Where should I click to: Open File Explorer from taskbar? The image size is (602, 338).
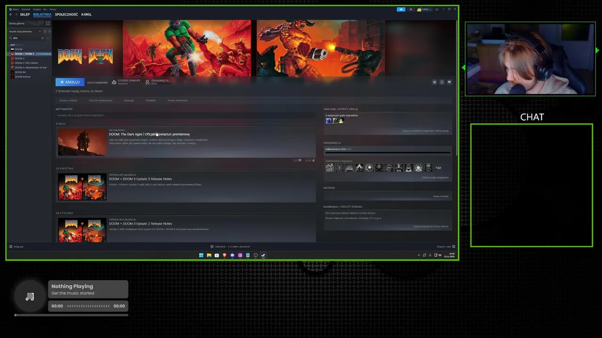[x=209, y=255]
